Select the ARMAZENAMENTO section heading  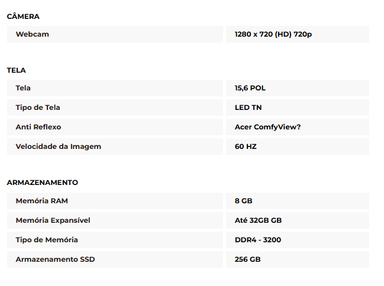pos(43,183)
